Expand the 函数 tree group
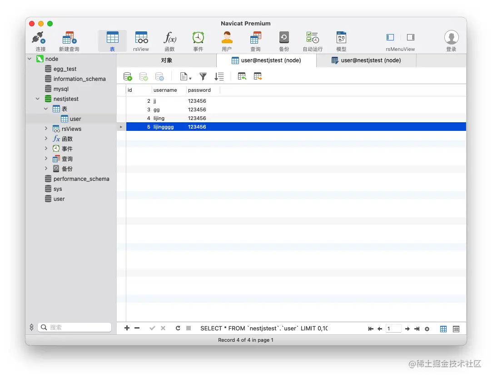 click(x=46, y=139)
